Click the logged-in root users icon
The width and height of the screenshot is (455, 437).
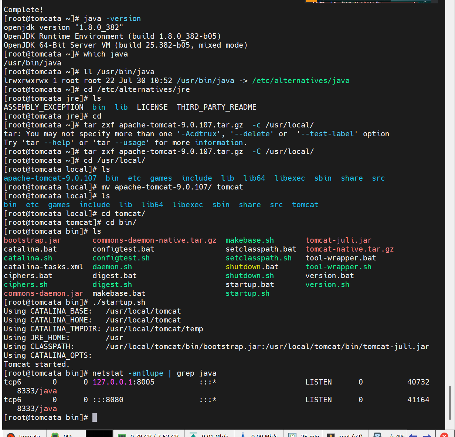click(x=331, y=436)
